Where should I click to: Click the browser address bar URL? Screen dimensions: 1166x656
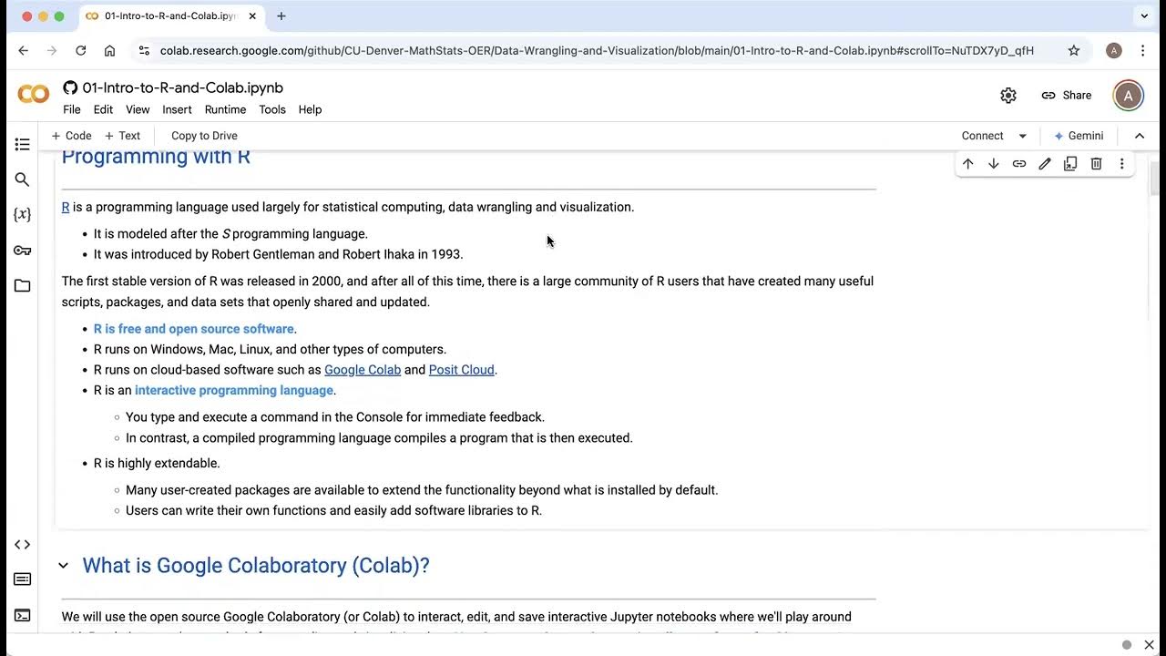point(597,51)
